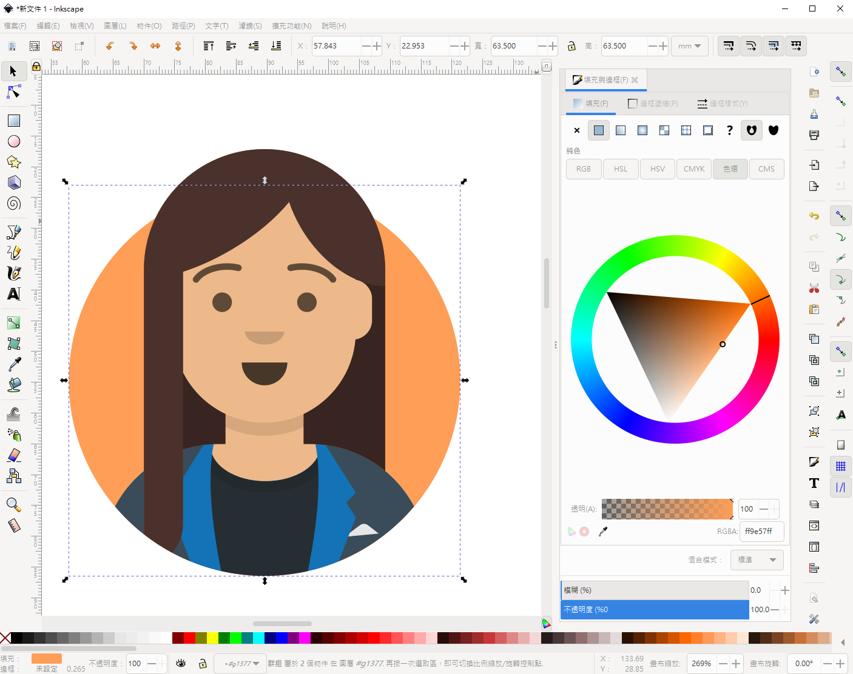Choose linear gradient fill mode
The height and width of the screenshot is (674, 853).
(x=621, y=130)
